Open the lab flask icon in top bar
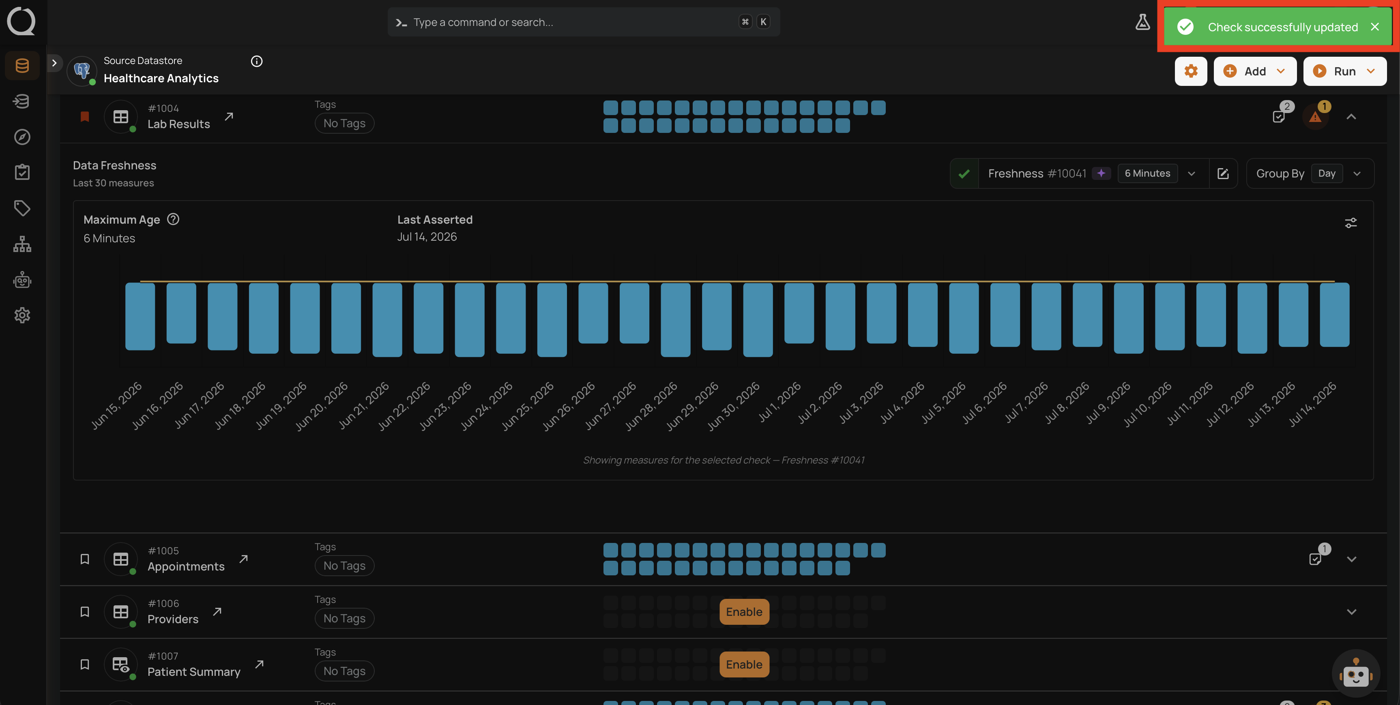This screenshot has height=705, width=1400. (x=1142, y=22)
